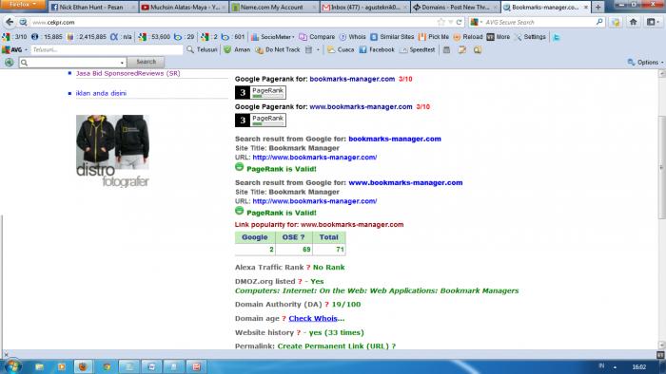Viewport: 666px width, 374px height.
Task: Open the AVG logo dropdown arrow
Action: (26, 50)
